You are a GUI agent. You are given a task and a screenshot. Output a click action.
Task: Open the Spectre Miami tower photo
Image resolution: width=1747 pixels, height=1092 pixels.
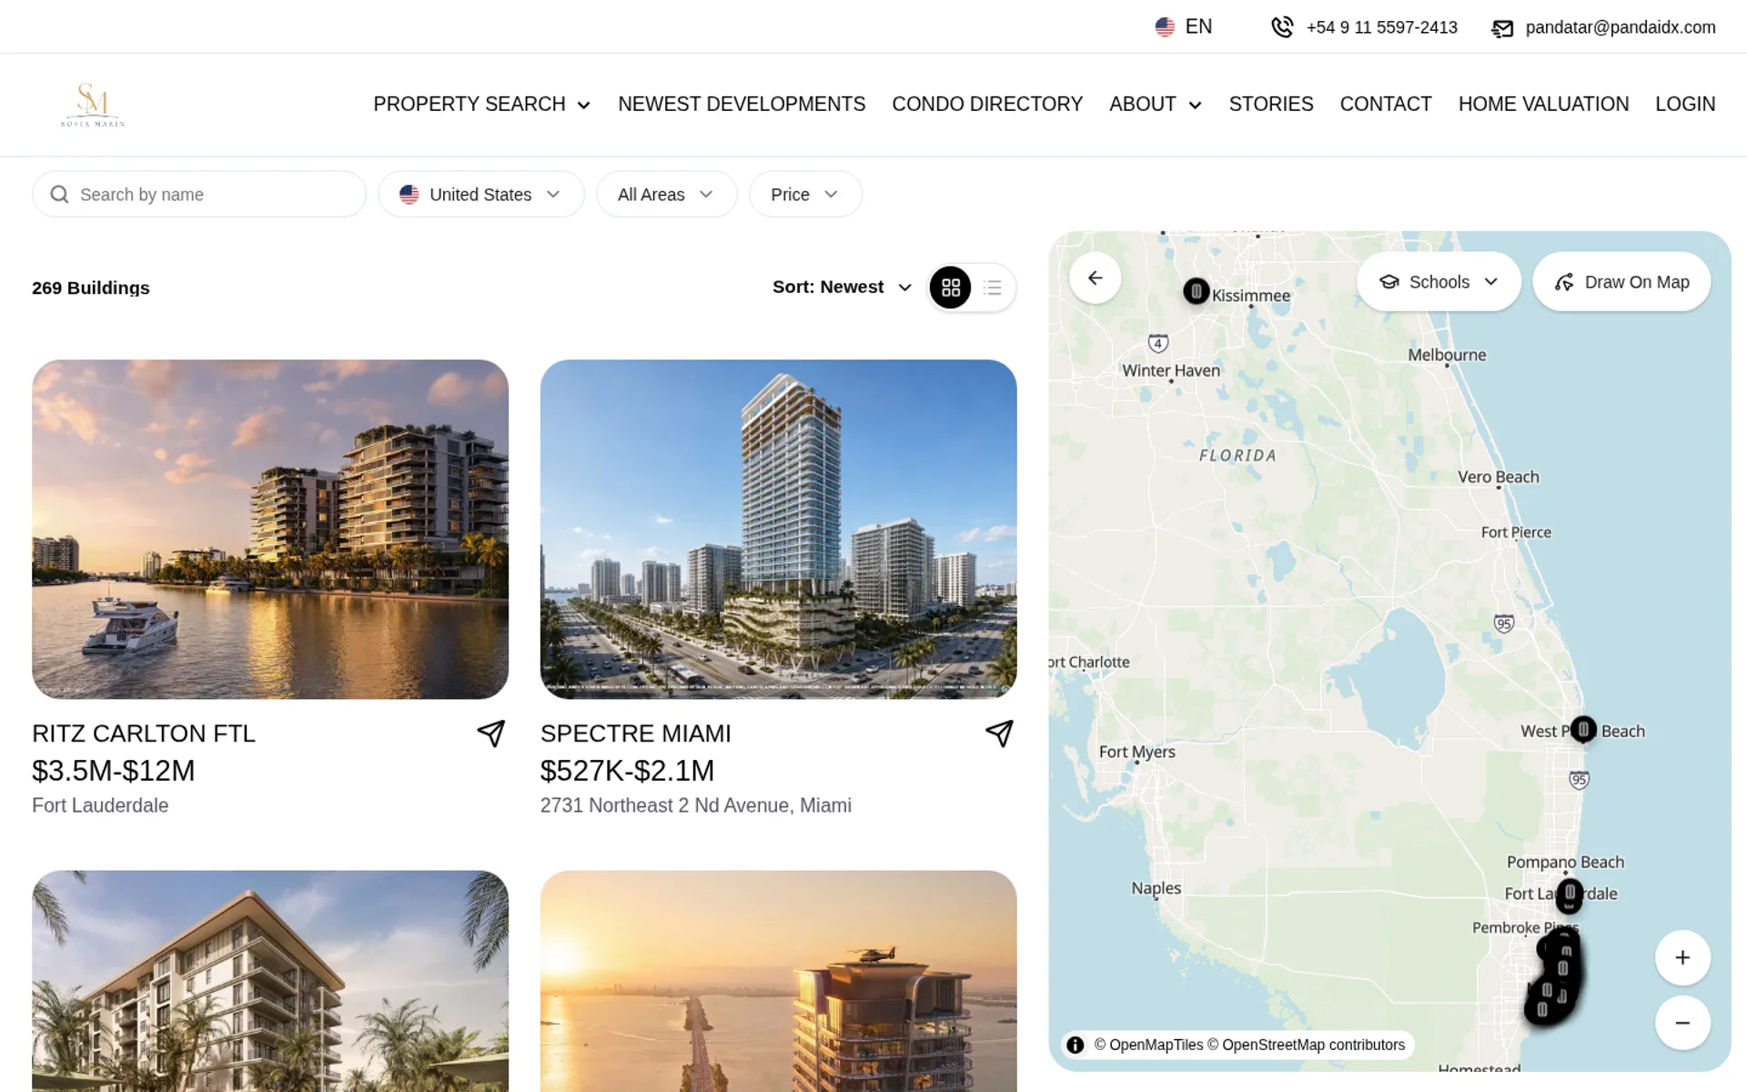[x=779, y=530]
